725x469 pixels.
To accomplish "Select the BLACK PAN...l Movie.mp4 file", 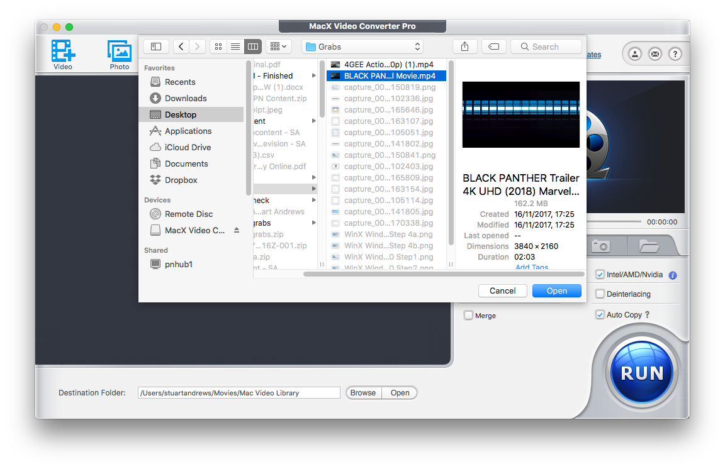I will (x=386, y=76).
